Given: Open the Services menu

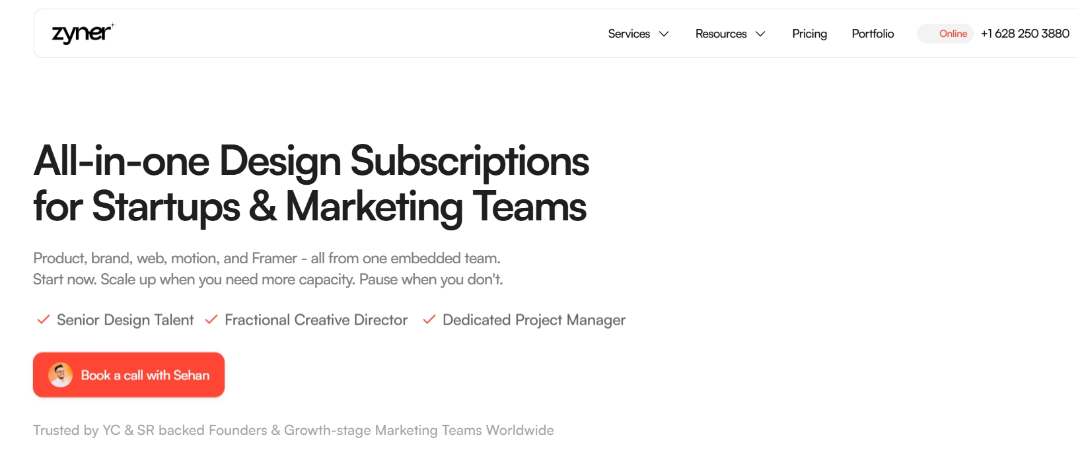Looking at the screenshot, I should [x=638, y=34].
